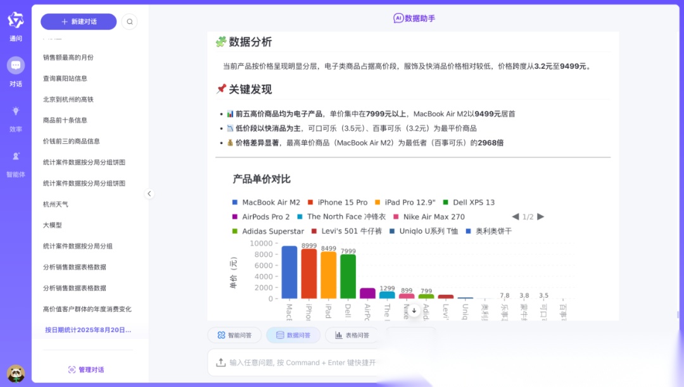The image size is (684, 387).
Task: Click the orange iPad bar labeled 8499
Action: 329,275
